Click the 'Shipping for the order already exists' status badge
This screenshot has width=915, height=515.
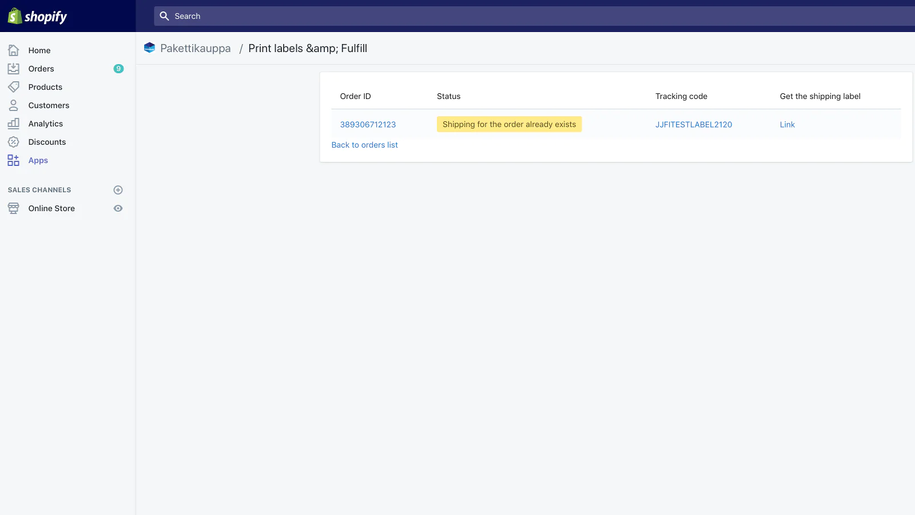(x=509, y=124)
